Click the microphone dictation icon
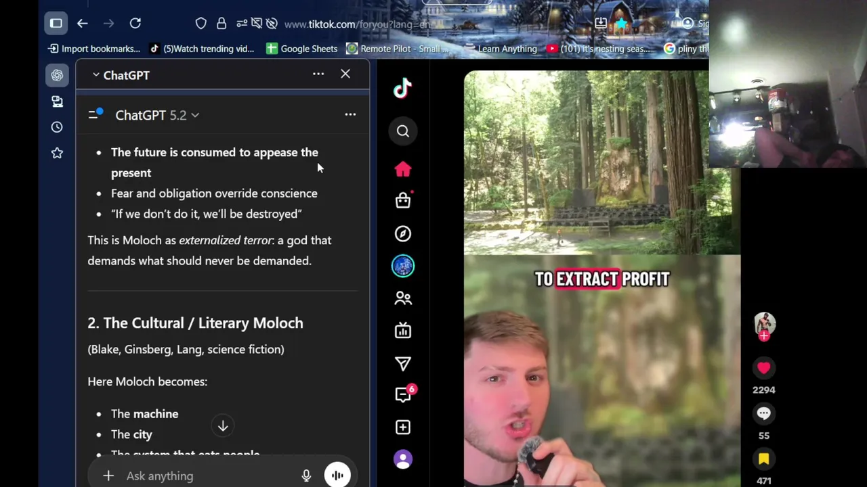This screenshot has width=867, height=487. [306, 476]
